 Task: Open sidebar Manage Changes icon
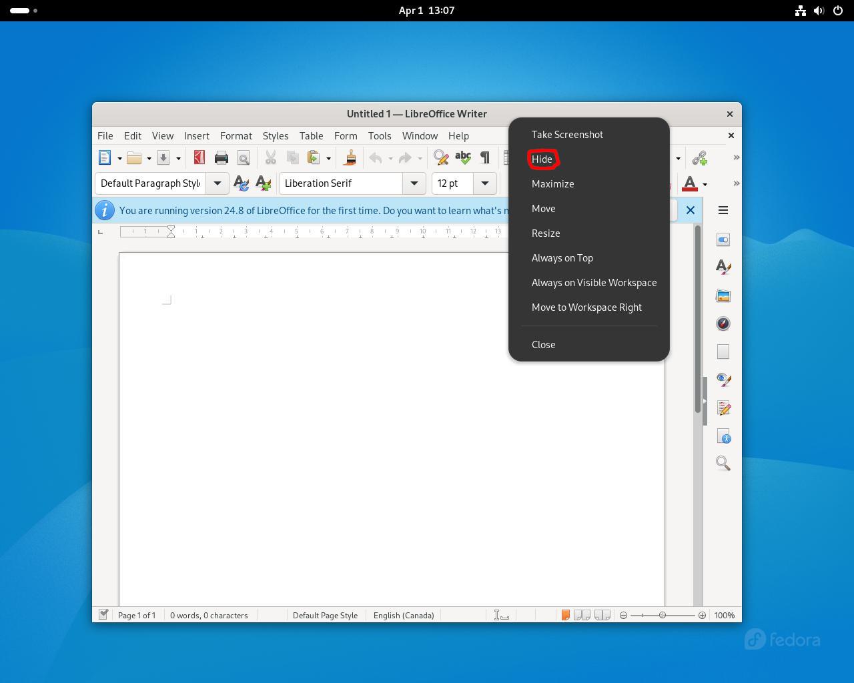point(723,408)
